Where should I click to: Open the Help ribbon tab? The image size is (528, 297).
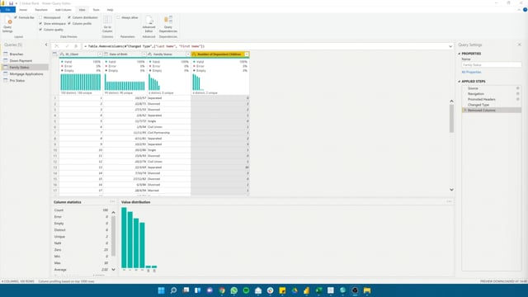pos(110,10)
